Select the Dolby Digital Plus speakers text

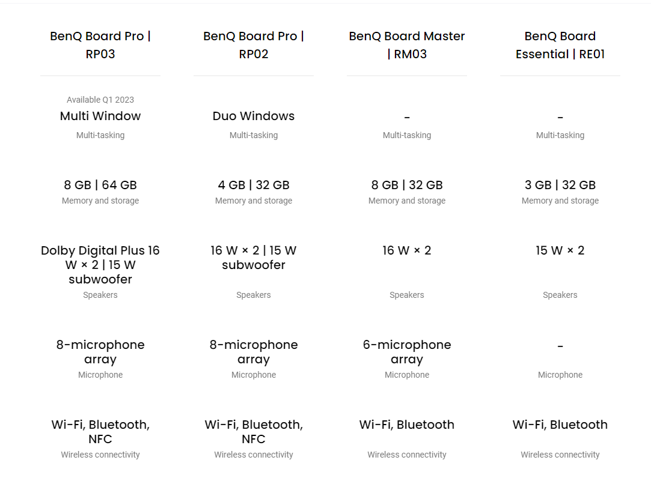pos(100,265)
